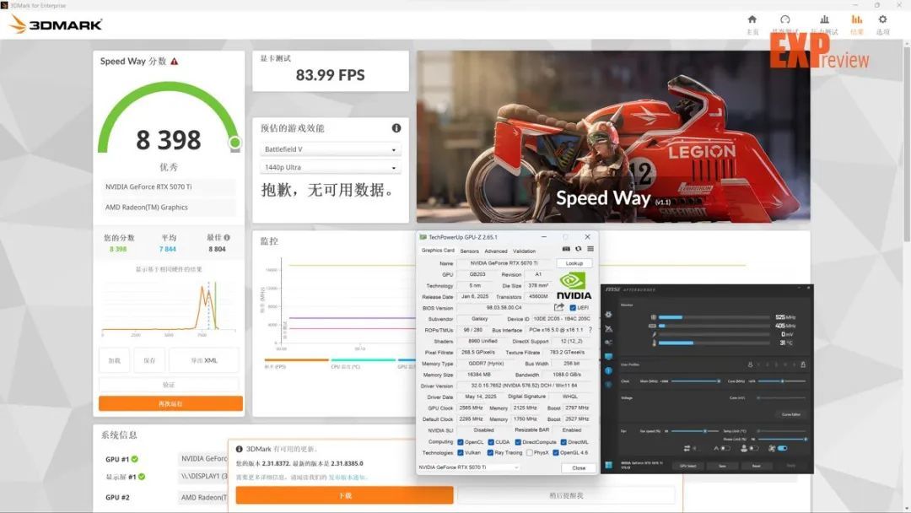Click the 加载 load button in 3DMark

[x=115, y=360]
